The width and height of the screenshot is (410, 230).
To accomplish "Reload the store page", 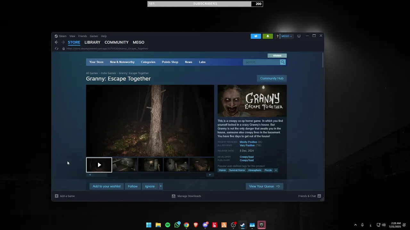I will [x=57, y=49].
